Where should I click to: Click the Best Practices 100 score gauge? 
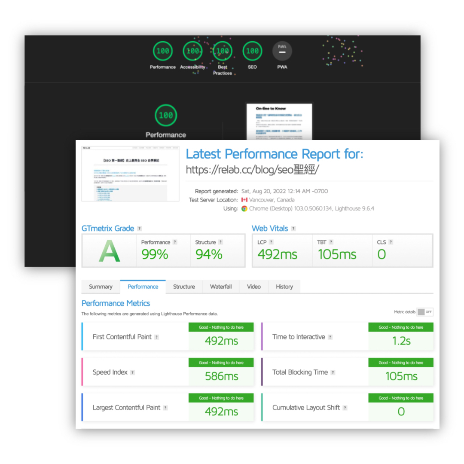point(223,51)
